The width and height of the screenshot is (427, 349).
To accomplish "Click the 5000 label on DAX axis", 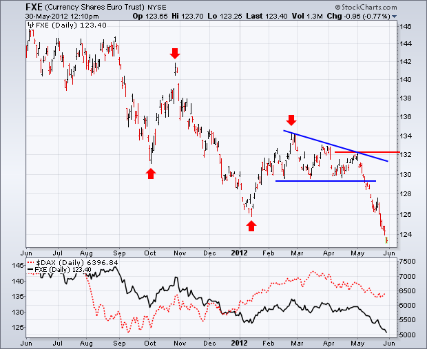I will coord(408,335).
